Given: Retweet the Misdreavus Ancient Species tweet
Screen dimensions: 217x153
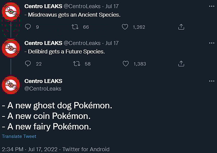Looking at the screenshot, I should [x=75, y=27].
